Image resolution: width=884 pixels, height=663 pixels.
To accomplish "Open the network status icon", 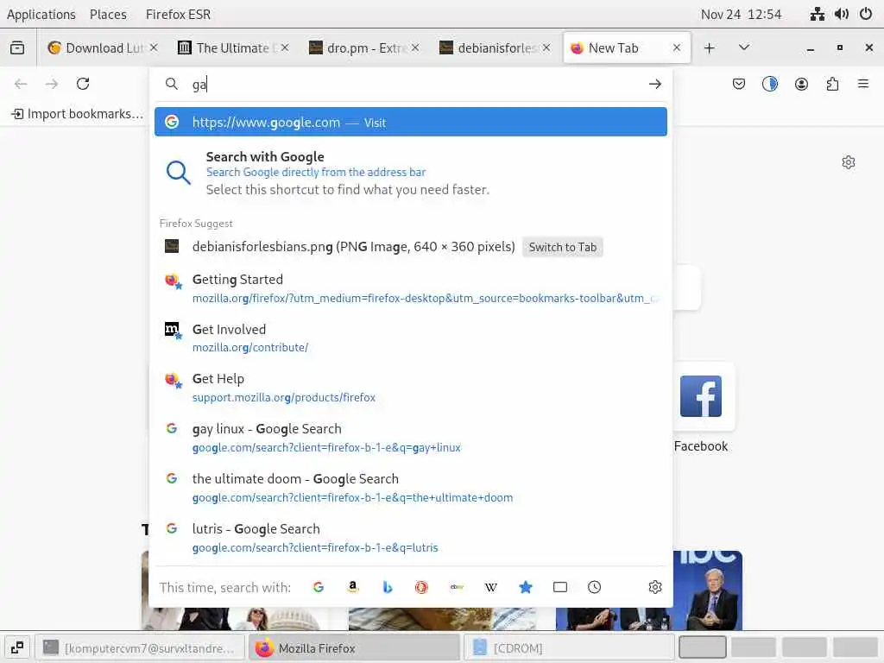I will click(x=817, y=14).
